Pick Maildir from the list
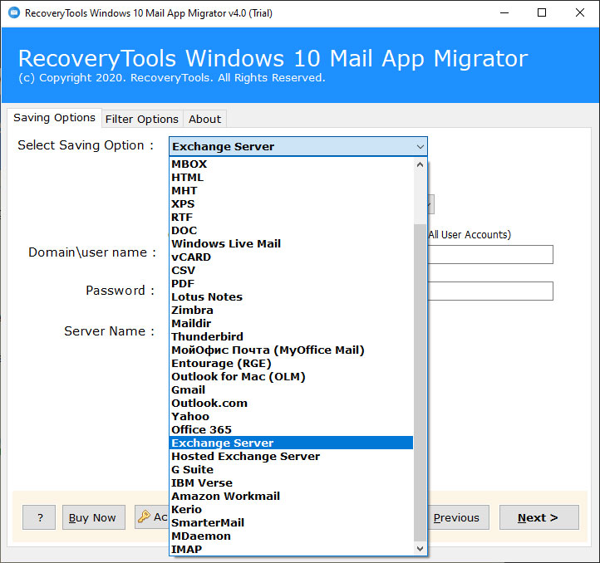Viewport: 600px width, 563px height. click(x=291, y=324)
